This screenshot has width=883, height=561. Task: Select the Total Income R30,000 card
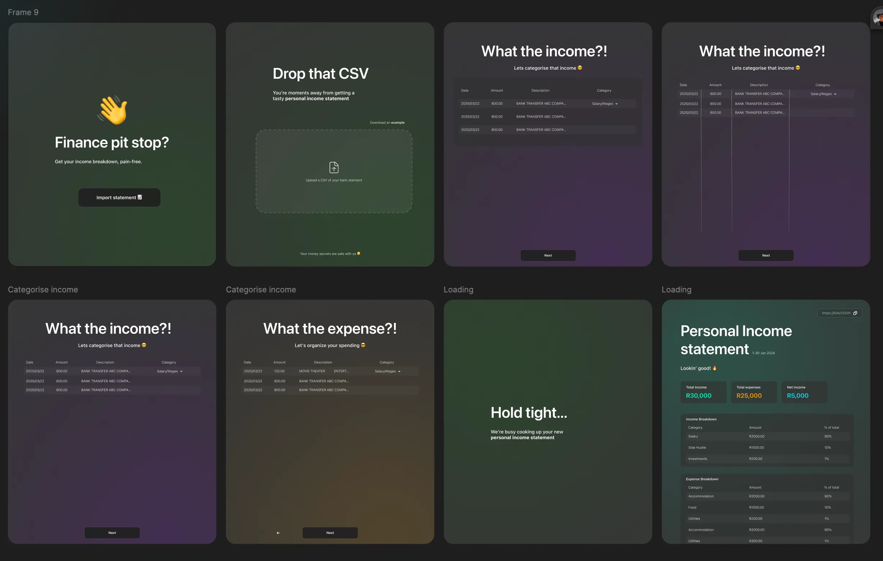pyautogui.click(x=703, y=392)
